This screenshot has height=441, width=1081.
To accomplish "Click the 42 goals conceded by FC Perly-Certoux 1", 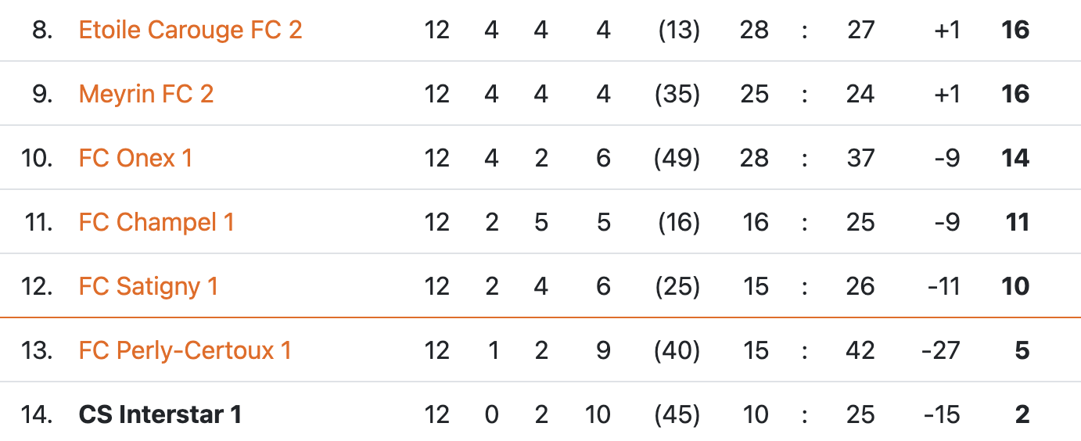I will click(860, 351).
